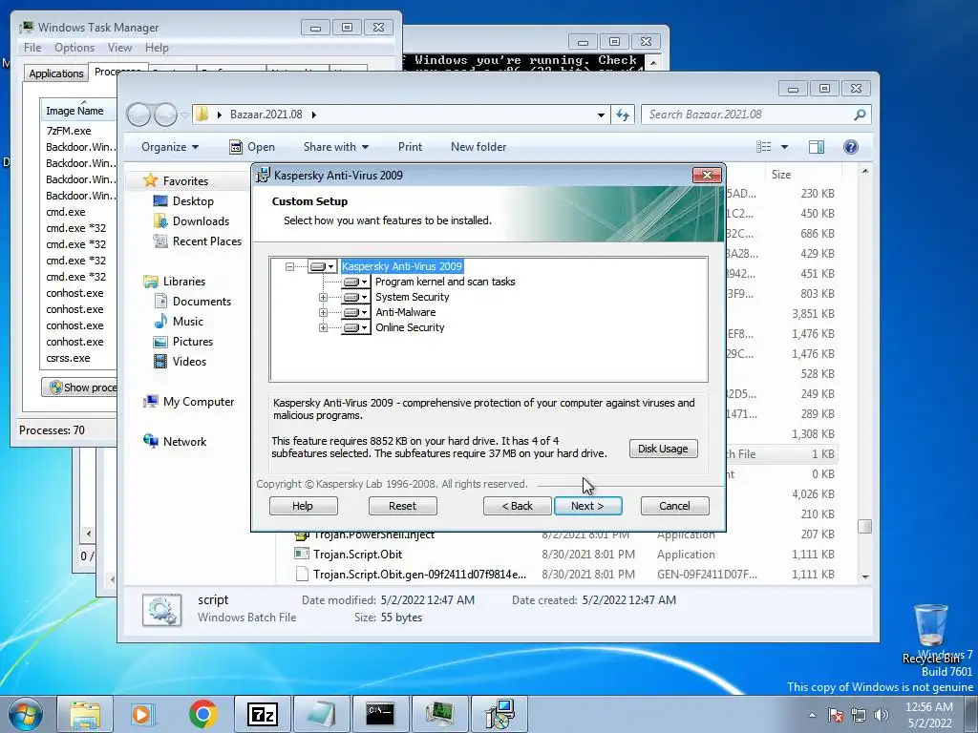Image resolution: width=978 pixels, height=733 pixels.
Task: Click Open in Explorer toolbar
Action: (252, 147)
